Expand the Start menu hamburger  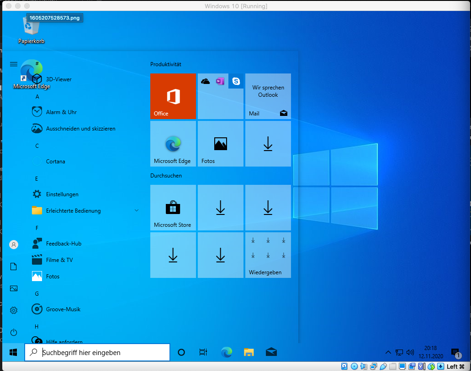pos(14,64)
